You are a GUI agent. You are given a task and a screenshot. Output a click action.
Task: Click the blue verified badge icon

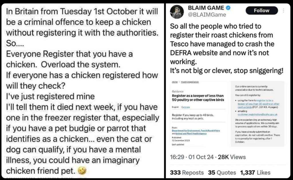point(228,8)
